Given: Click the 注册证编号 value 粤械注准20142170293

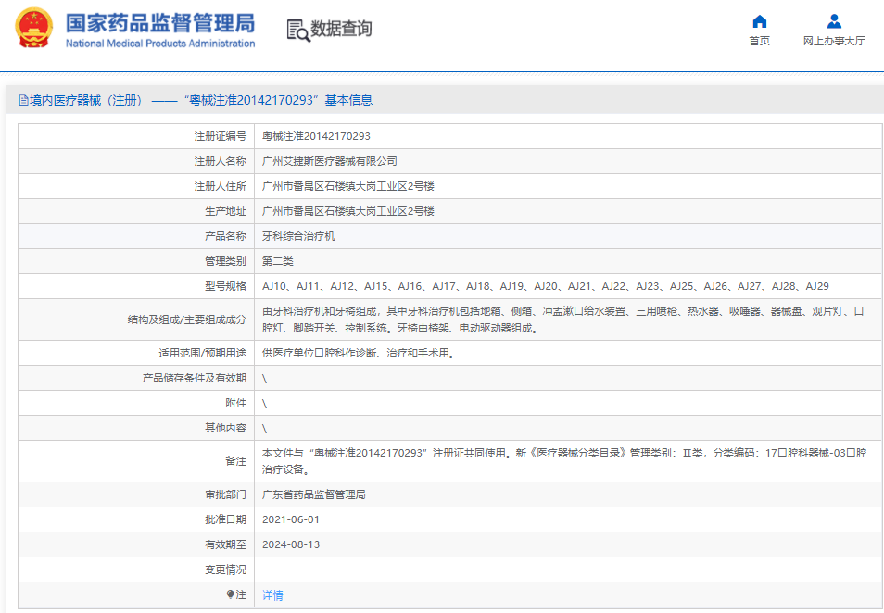Looking at the screenshot, I should 316,135.
